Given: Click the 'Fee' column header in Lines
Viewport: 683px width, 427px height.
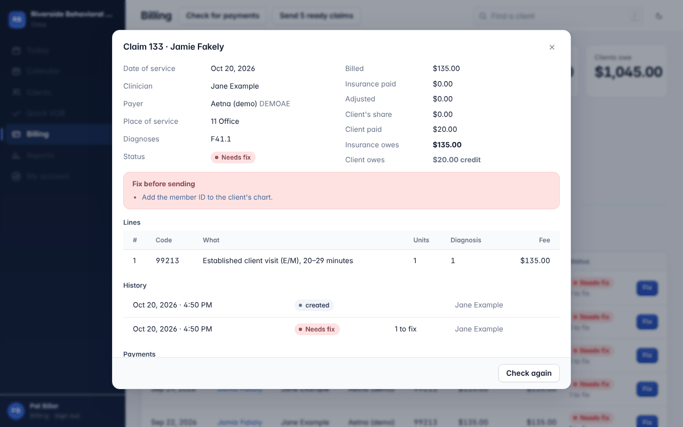Looking at the screenshot, I should 544,240.
